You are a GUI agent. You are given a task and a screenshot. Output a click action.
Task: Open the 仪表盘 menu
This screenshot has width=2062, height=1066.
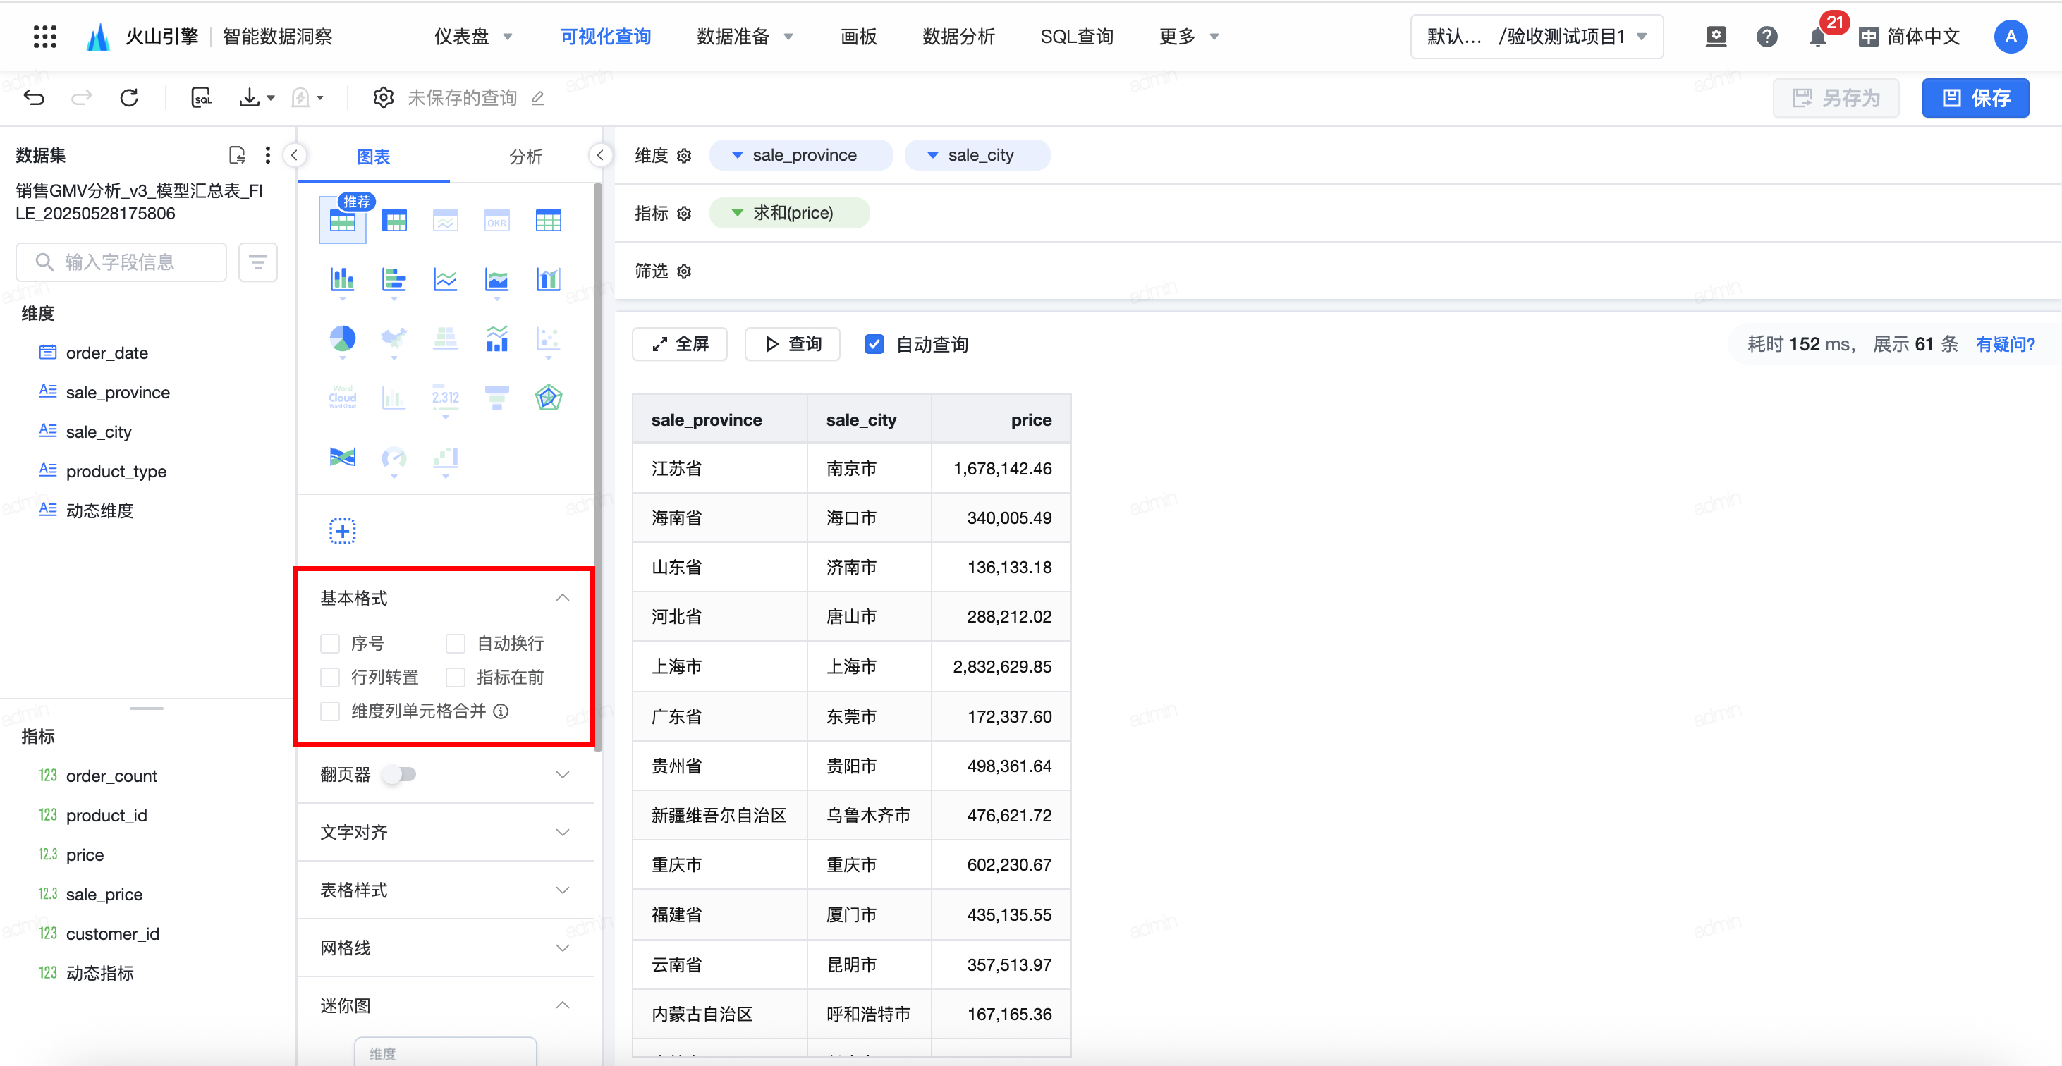tap(472, 37)
